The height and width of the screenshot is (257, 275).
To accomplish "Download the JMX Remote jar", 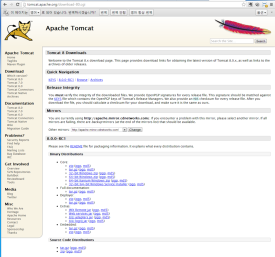I will tap(80, 210).
